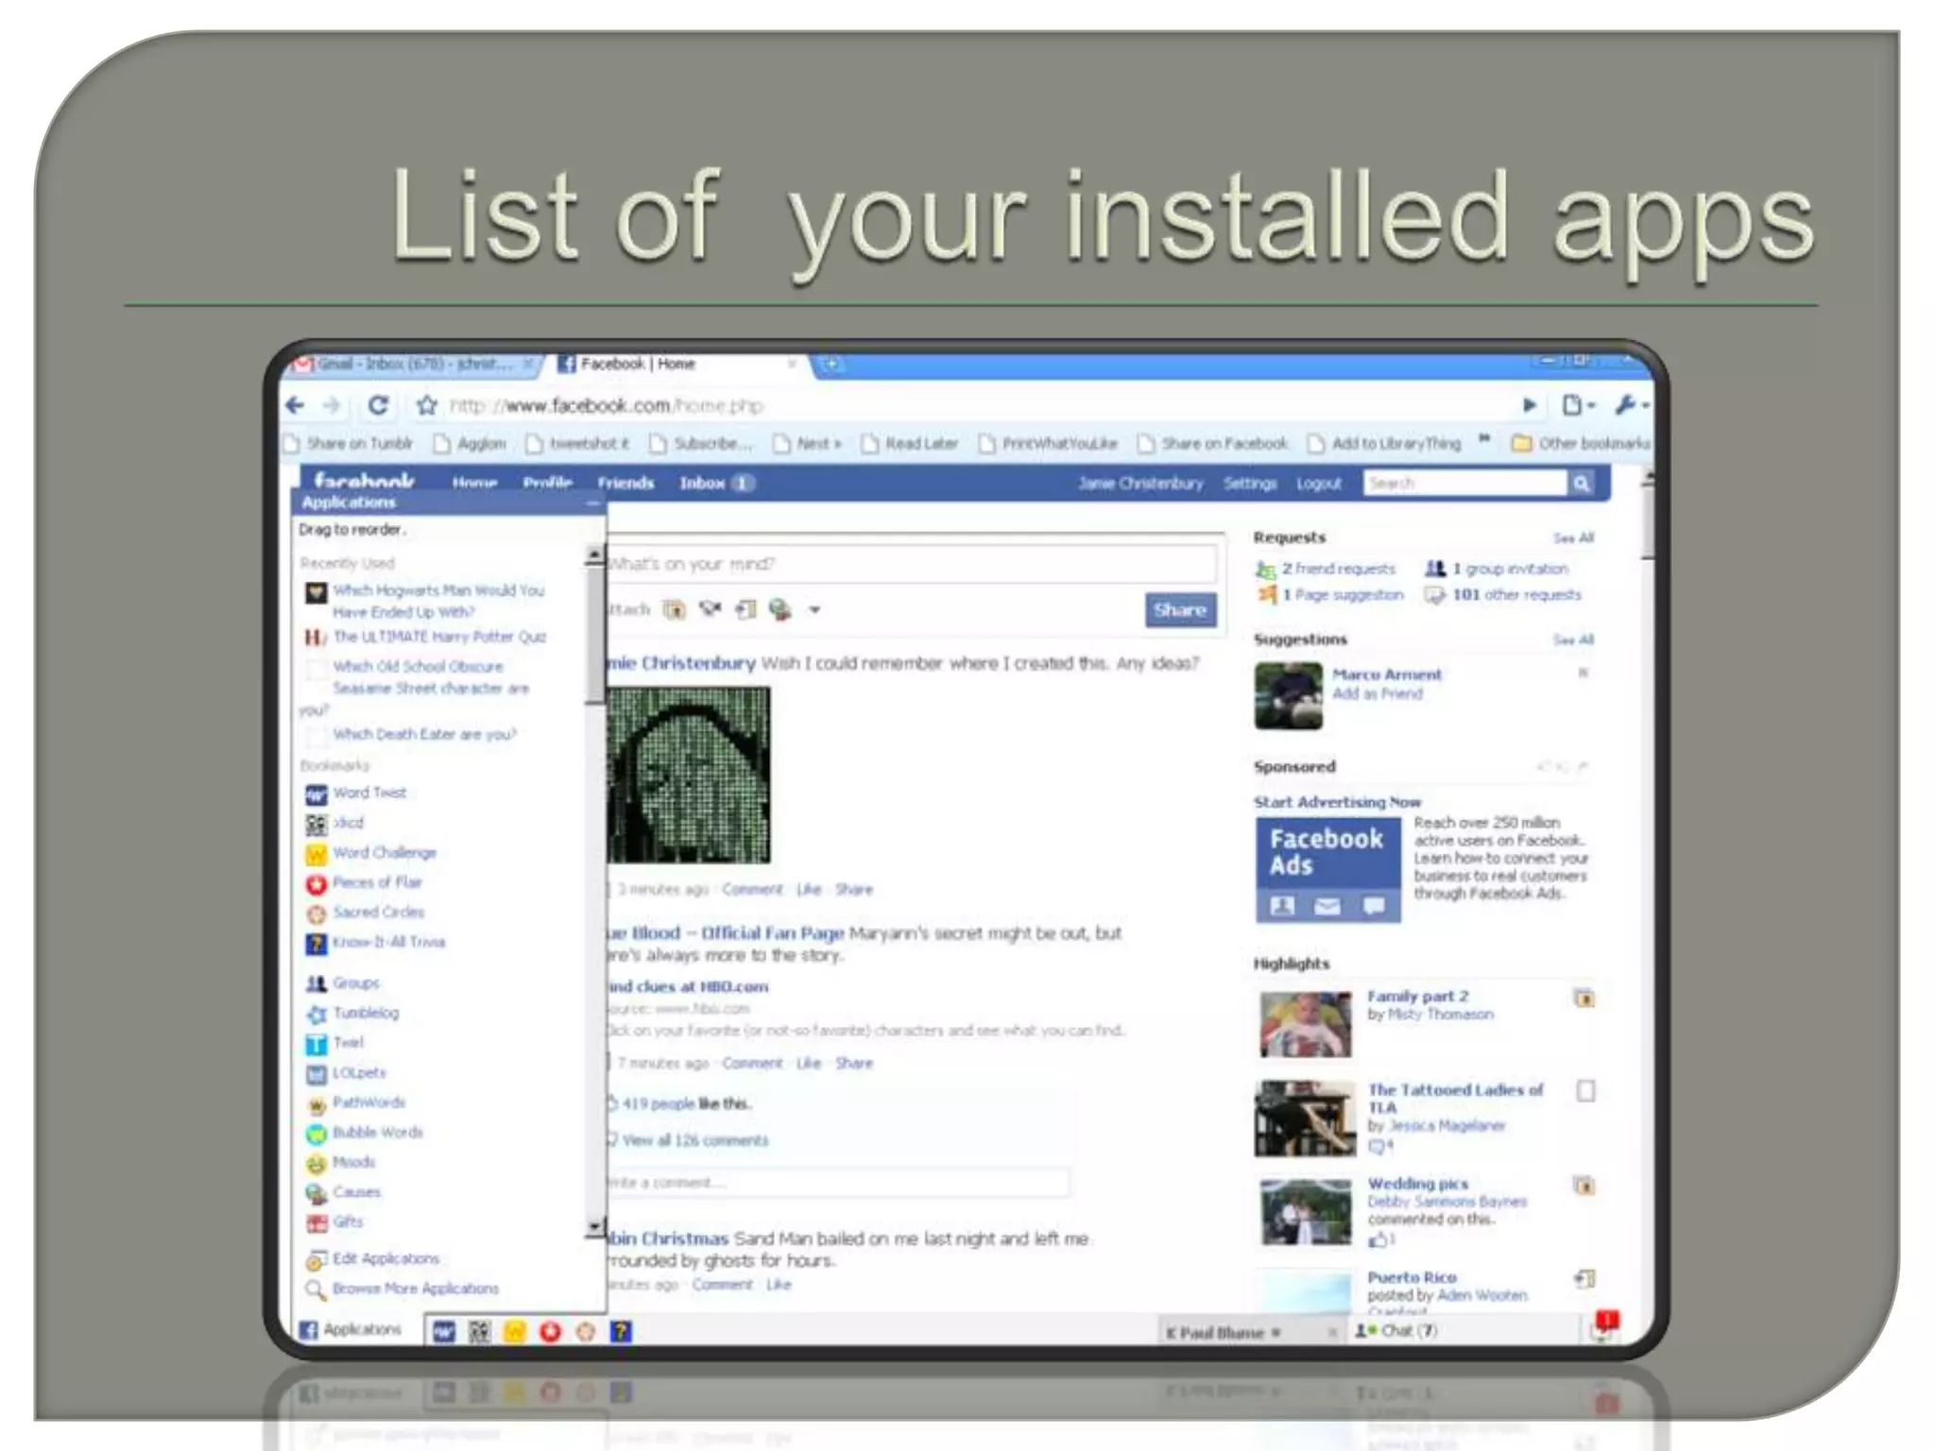The image size is (1935, 1451).
Task: Click Word Twist icon in bottom dock
Action: (x=444, y=1332)
